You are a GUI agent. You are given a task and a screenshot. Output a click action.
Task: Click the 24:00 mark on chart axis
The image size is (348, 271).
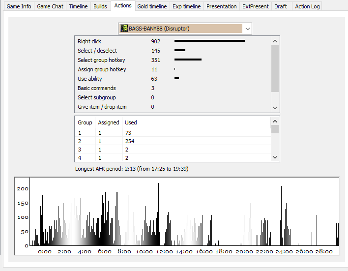pos(284,252)
